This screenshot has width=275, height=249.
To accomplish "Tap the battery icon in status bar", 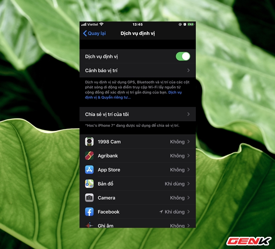I will tap(190, 24).
